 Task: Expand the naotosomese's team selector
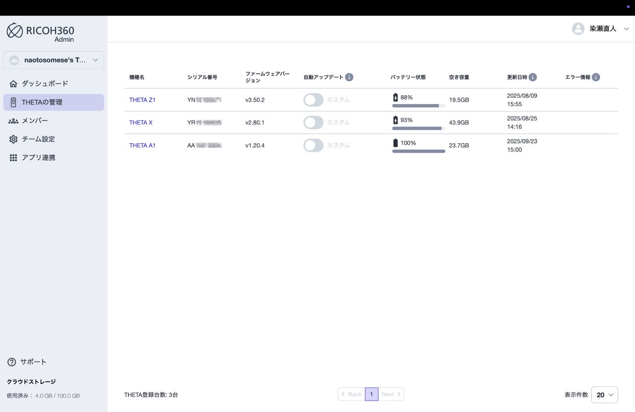(54, 60)
